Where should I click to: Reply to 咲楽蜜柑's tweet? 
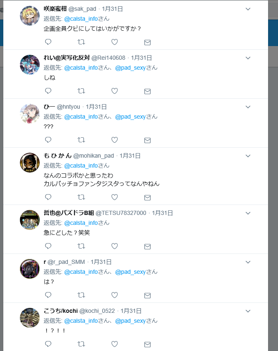tap(48, 42)
